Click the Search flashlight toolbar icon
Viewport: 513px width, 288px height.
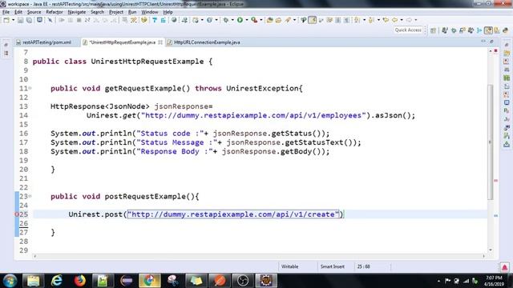click(x=288, y=20)
